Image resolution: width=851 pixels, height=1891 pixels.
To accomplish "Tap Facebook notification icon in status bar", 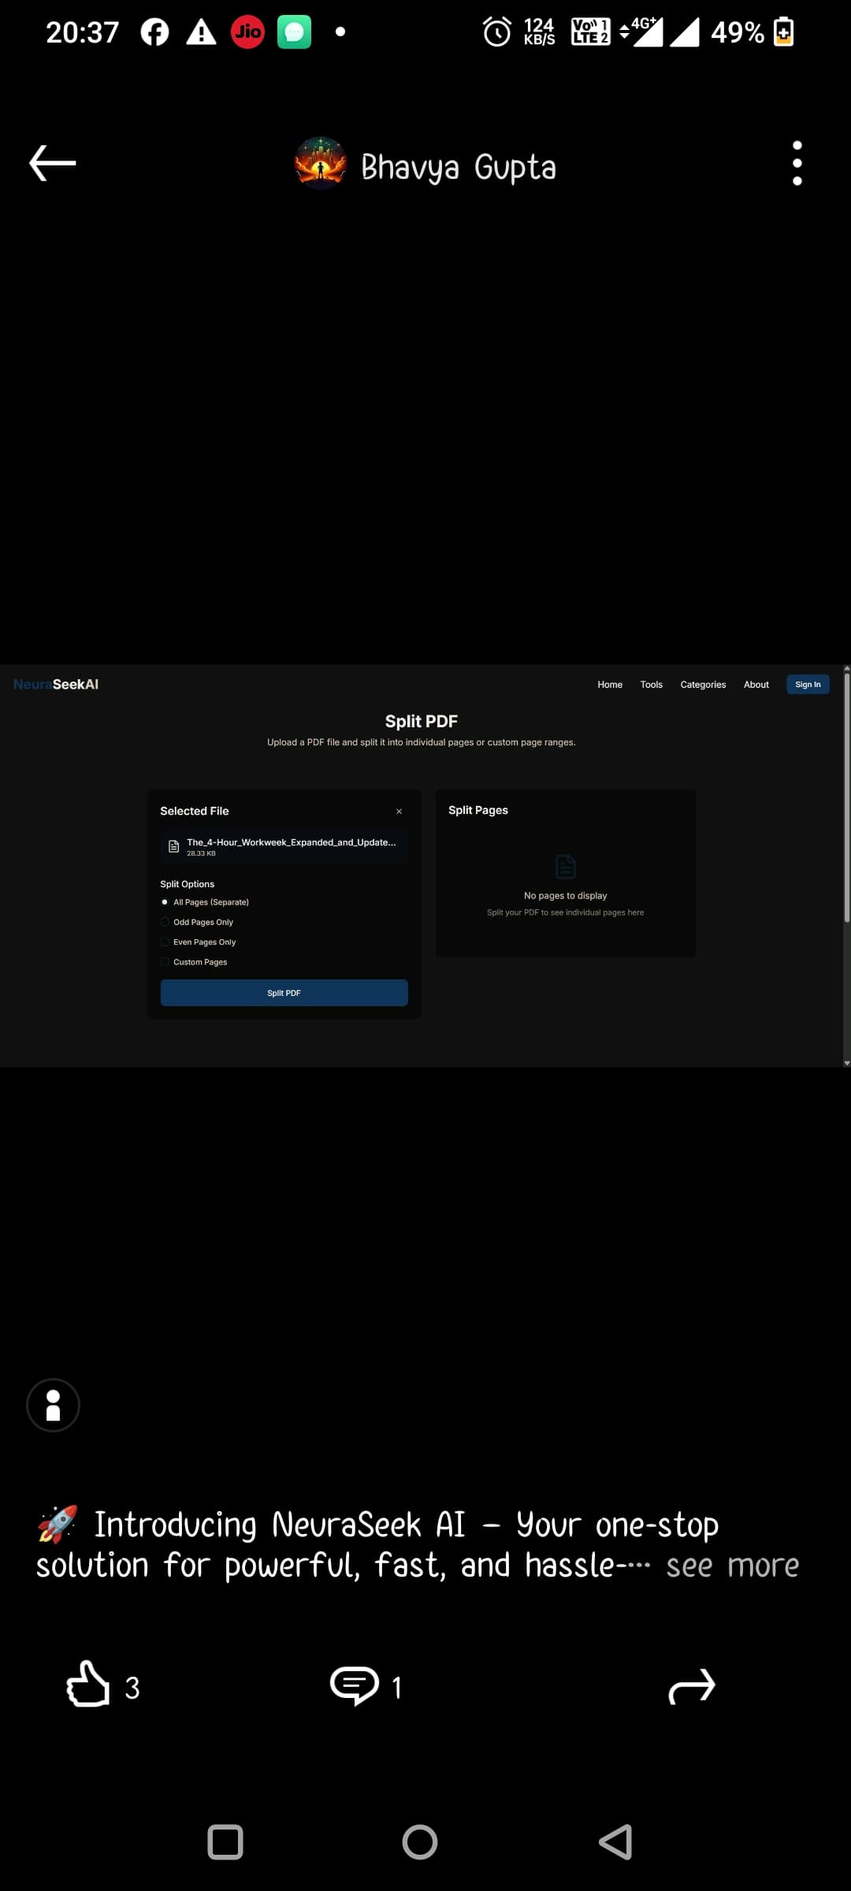I will point(155,32).
